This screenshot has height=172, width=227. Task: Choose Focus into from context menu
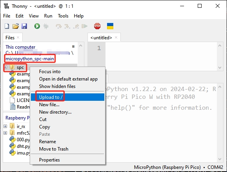pyautogui.click(x=68, y=72)
